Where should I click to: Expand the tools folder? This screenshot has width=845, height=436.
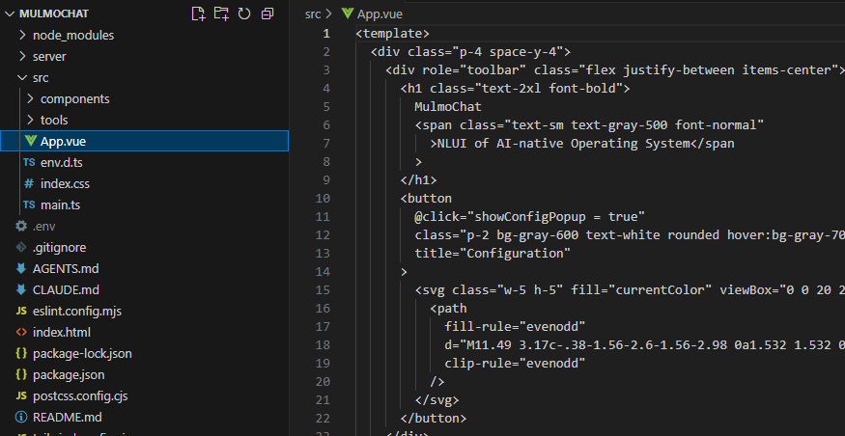pyautogui.click(x=54, y=120)
